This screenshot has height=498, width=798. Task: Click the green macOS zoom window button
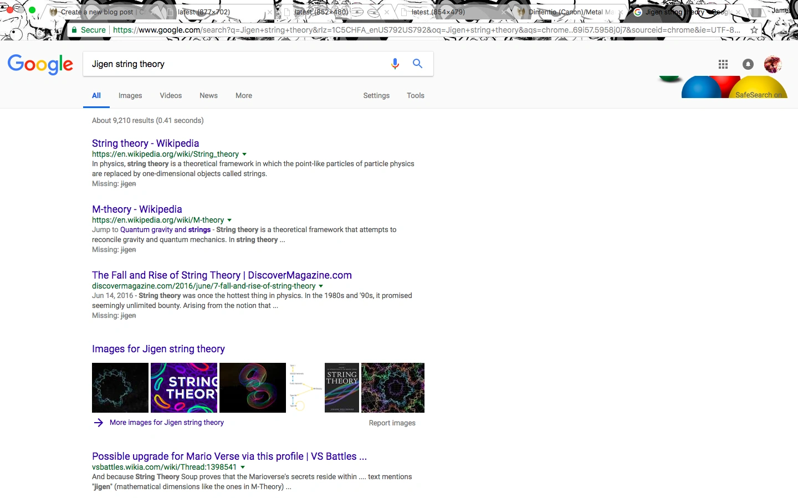point(32,9)
